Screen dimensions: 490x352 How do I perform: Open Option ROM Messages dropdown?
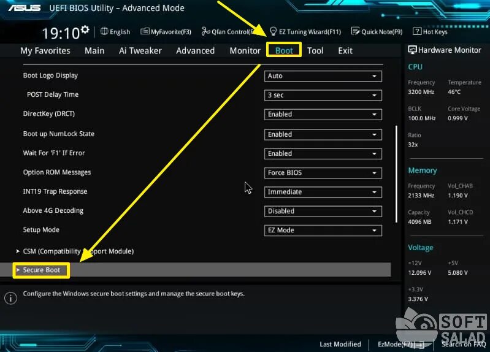(323, 173)
